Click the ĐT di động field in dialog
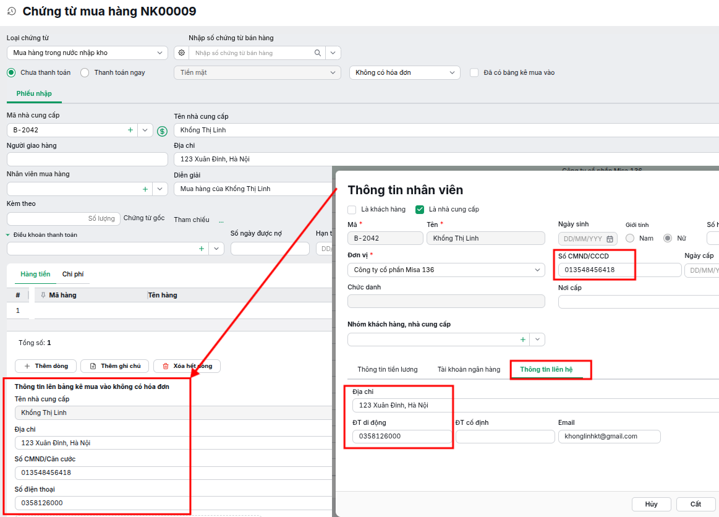Screen dimensions: 719x517 coord(402,436)
